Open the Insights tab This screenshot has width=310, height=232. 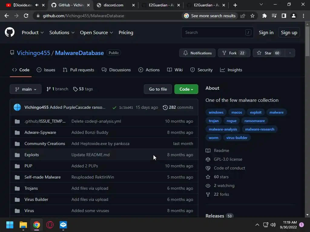coord(231,70)
